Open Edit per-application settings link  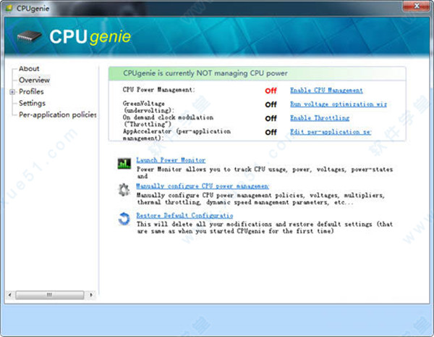pyautogui.click(x=331, y=132)
